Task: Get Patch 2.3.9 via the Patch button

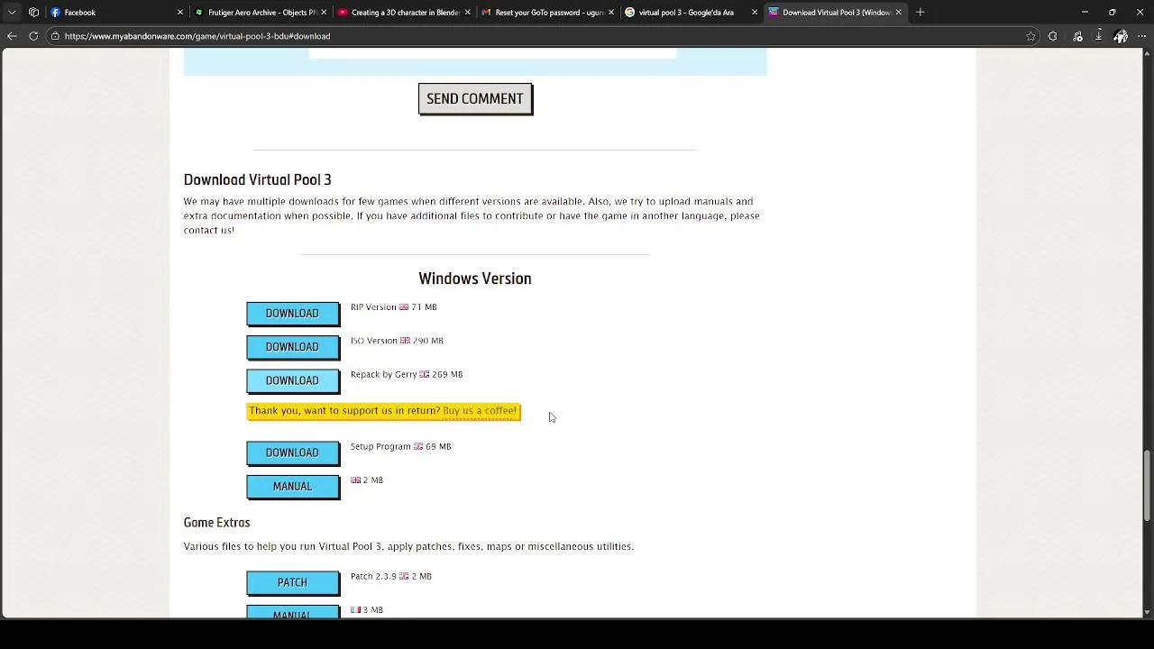Action: (293, 582)
